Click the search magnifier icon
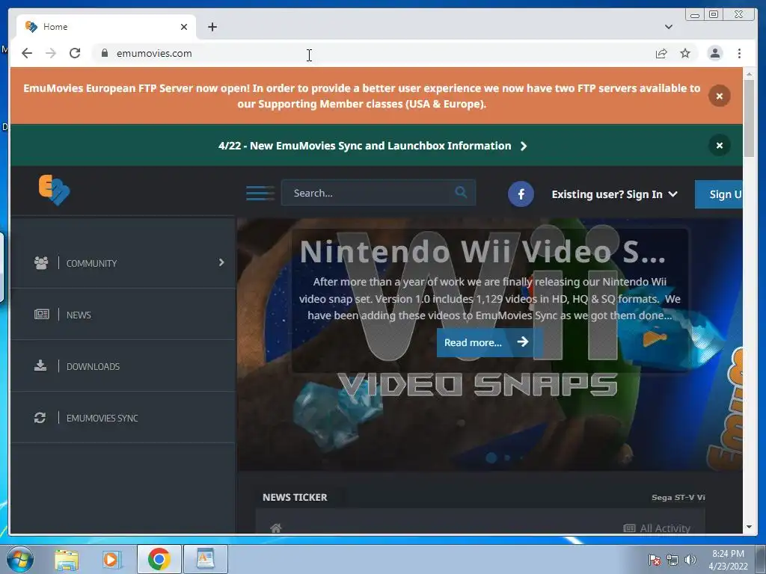766x574 pixels. click(461, 192)
